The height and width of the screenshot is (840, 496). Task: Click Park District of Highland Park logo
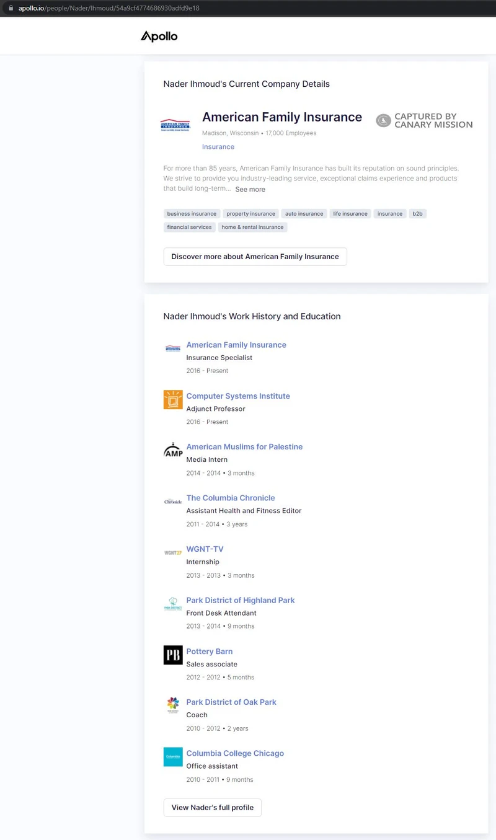coord(173,604)
